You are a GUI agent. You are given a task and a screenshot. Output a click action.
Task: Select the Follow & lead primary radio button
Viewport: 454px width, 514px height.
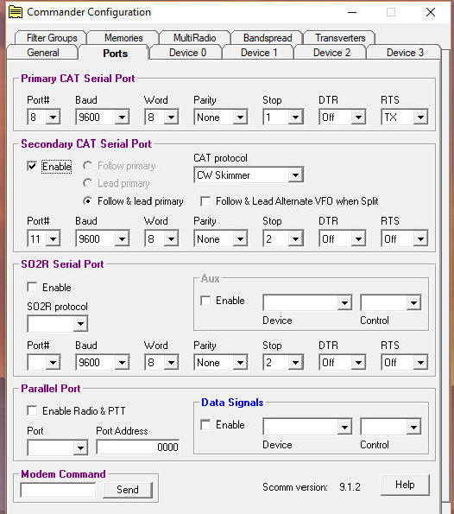coord(87,201)
